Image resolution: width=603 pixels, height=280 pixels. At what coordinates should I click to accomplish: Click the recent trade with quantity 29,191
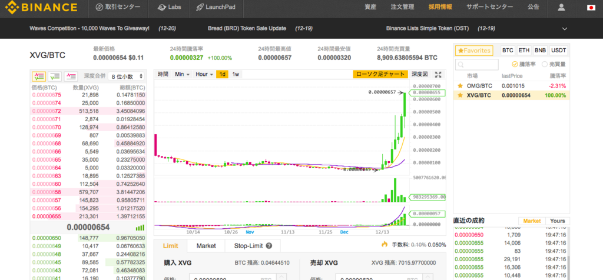[x=510, y=259]
